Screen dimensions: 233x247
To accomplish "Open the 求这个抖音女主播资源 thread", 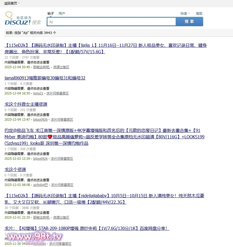I will pos(26,104).
